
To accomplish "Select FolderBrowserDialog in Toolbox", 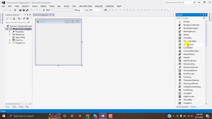I will click(192, 87).
